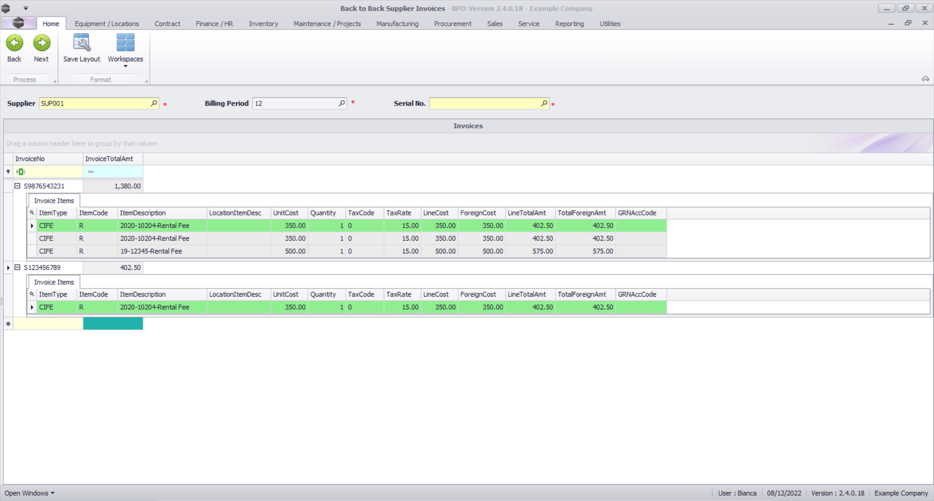Click the green Next arrow icon
The height and width of the screenshot is (501, 934).
(41, 43)
